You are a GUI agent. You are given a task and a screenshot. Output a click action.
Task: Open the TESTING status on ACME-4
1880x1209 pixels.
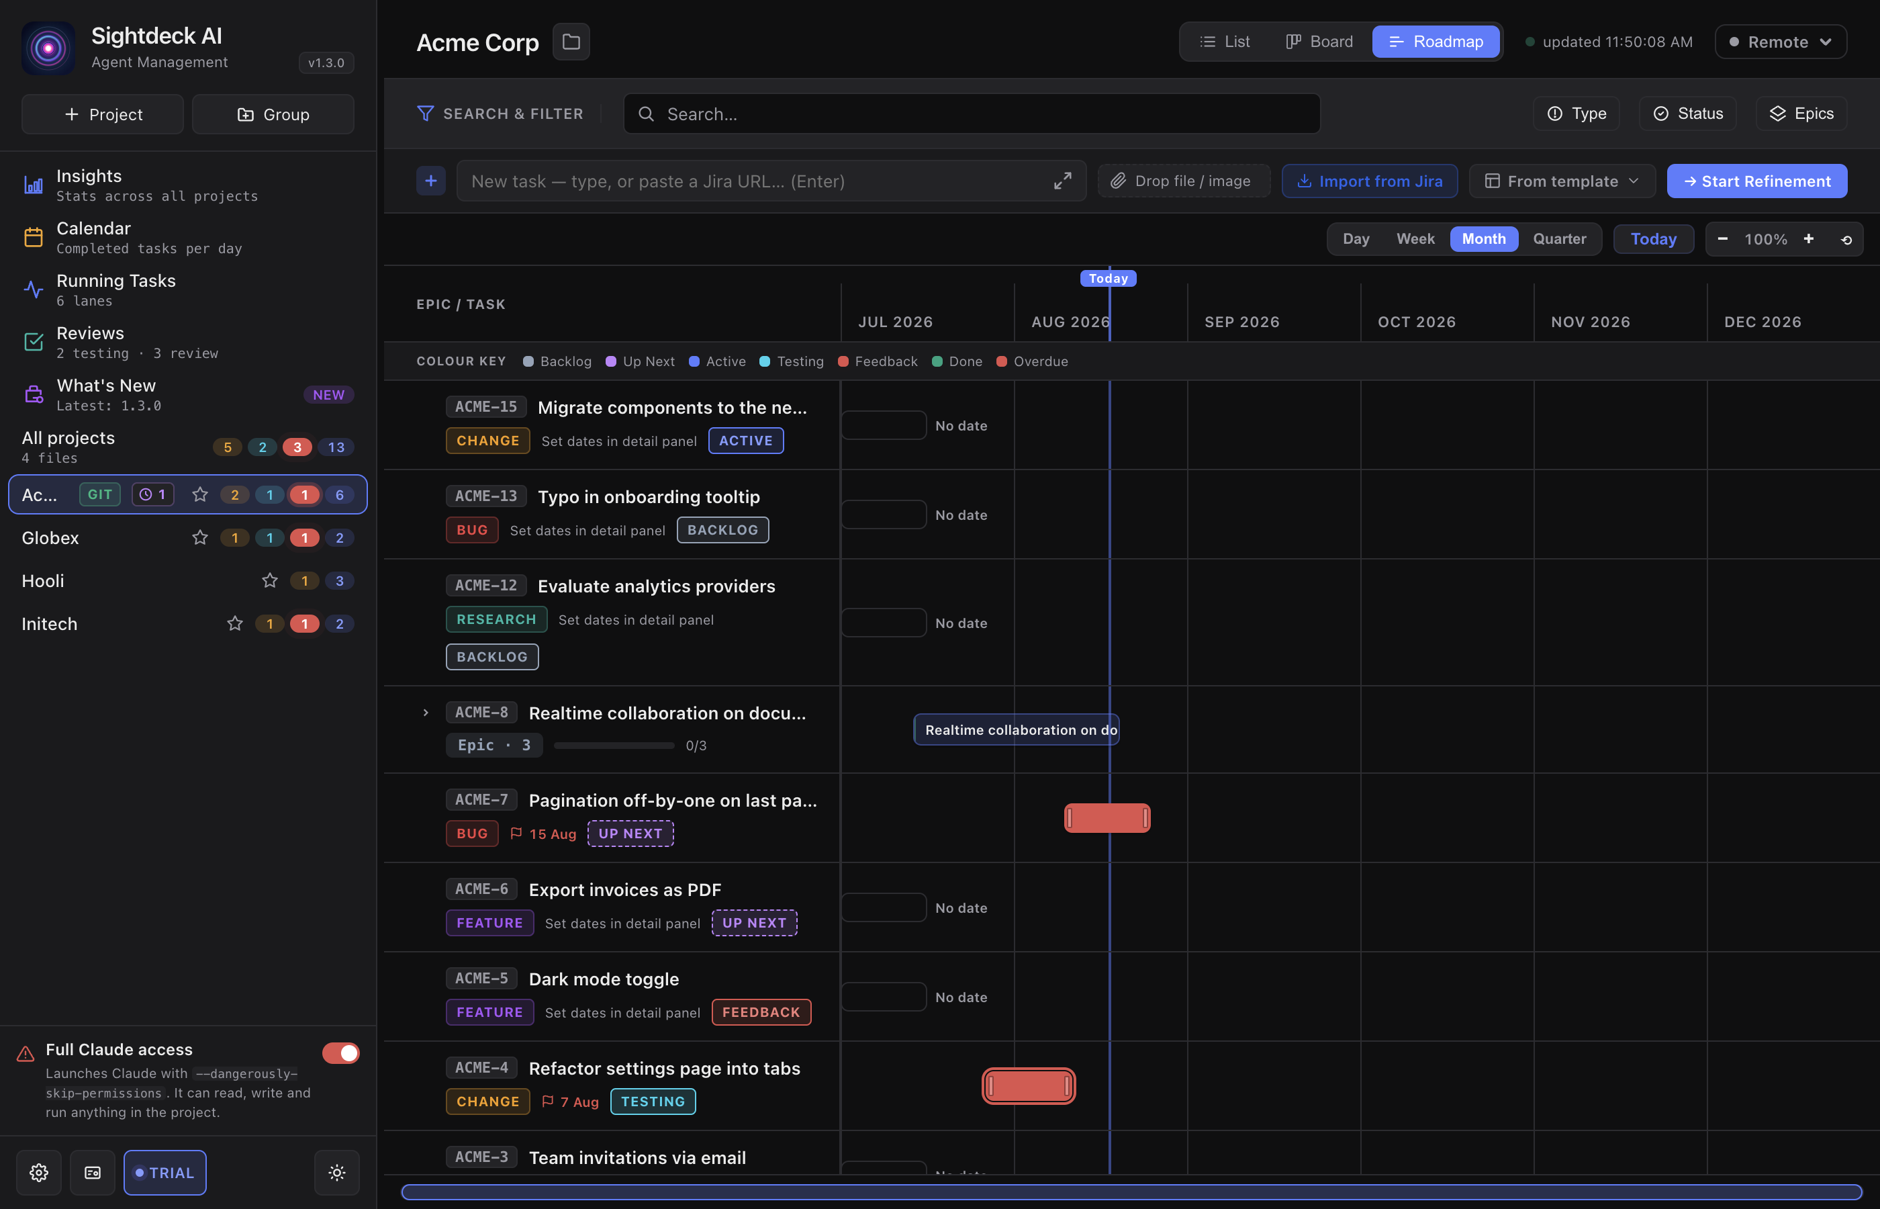(653, 1102)
